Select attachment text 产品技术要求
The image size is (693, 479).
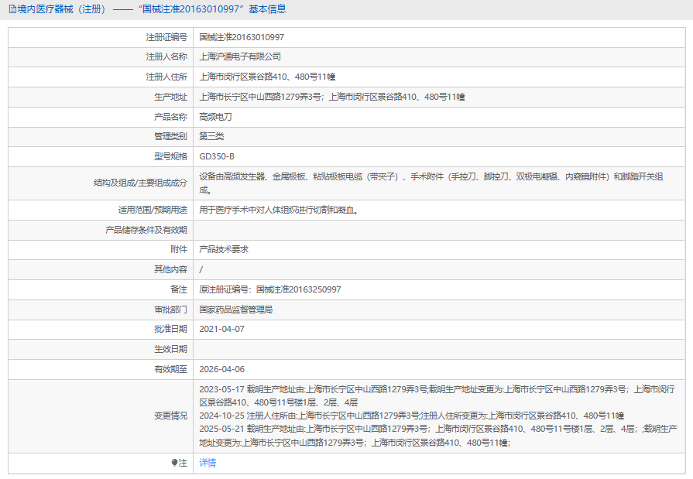224,249
